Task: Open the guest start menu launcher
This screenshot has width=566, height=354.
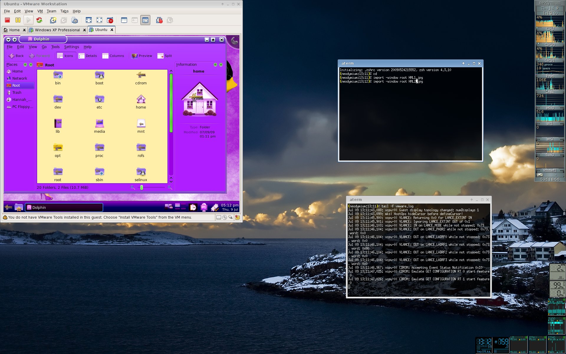Action: pyautogui.click(x=9, y=207)
